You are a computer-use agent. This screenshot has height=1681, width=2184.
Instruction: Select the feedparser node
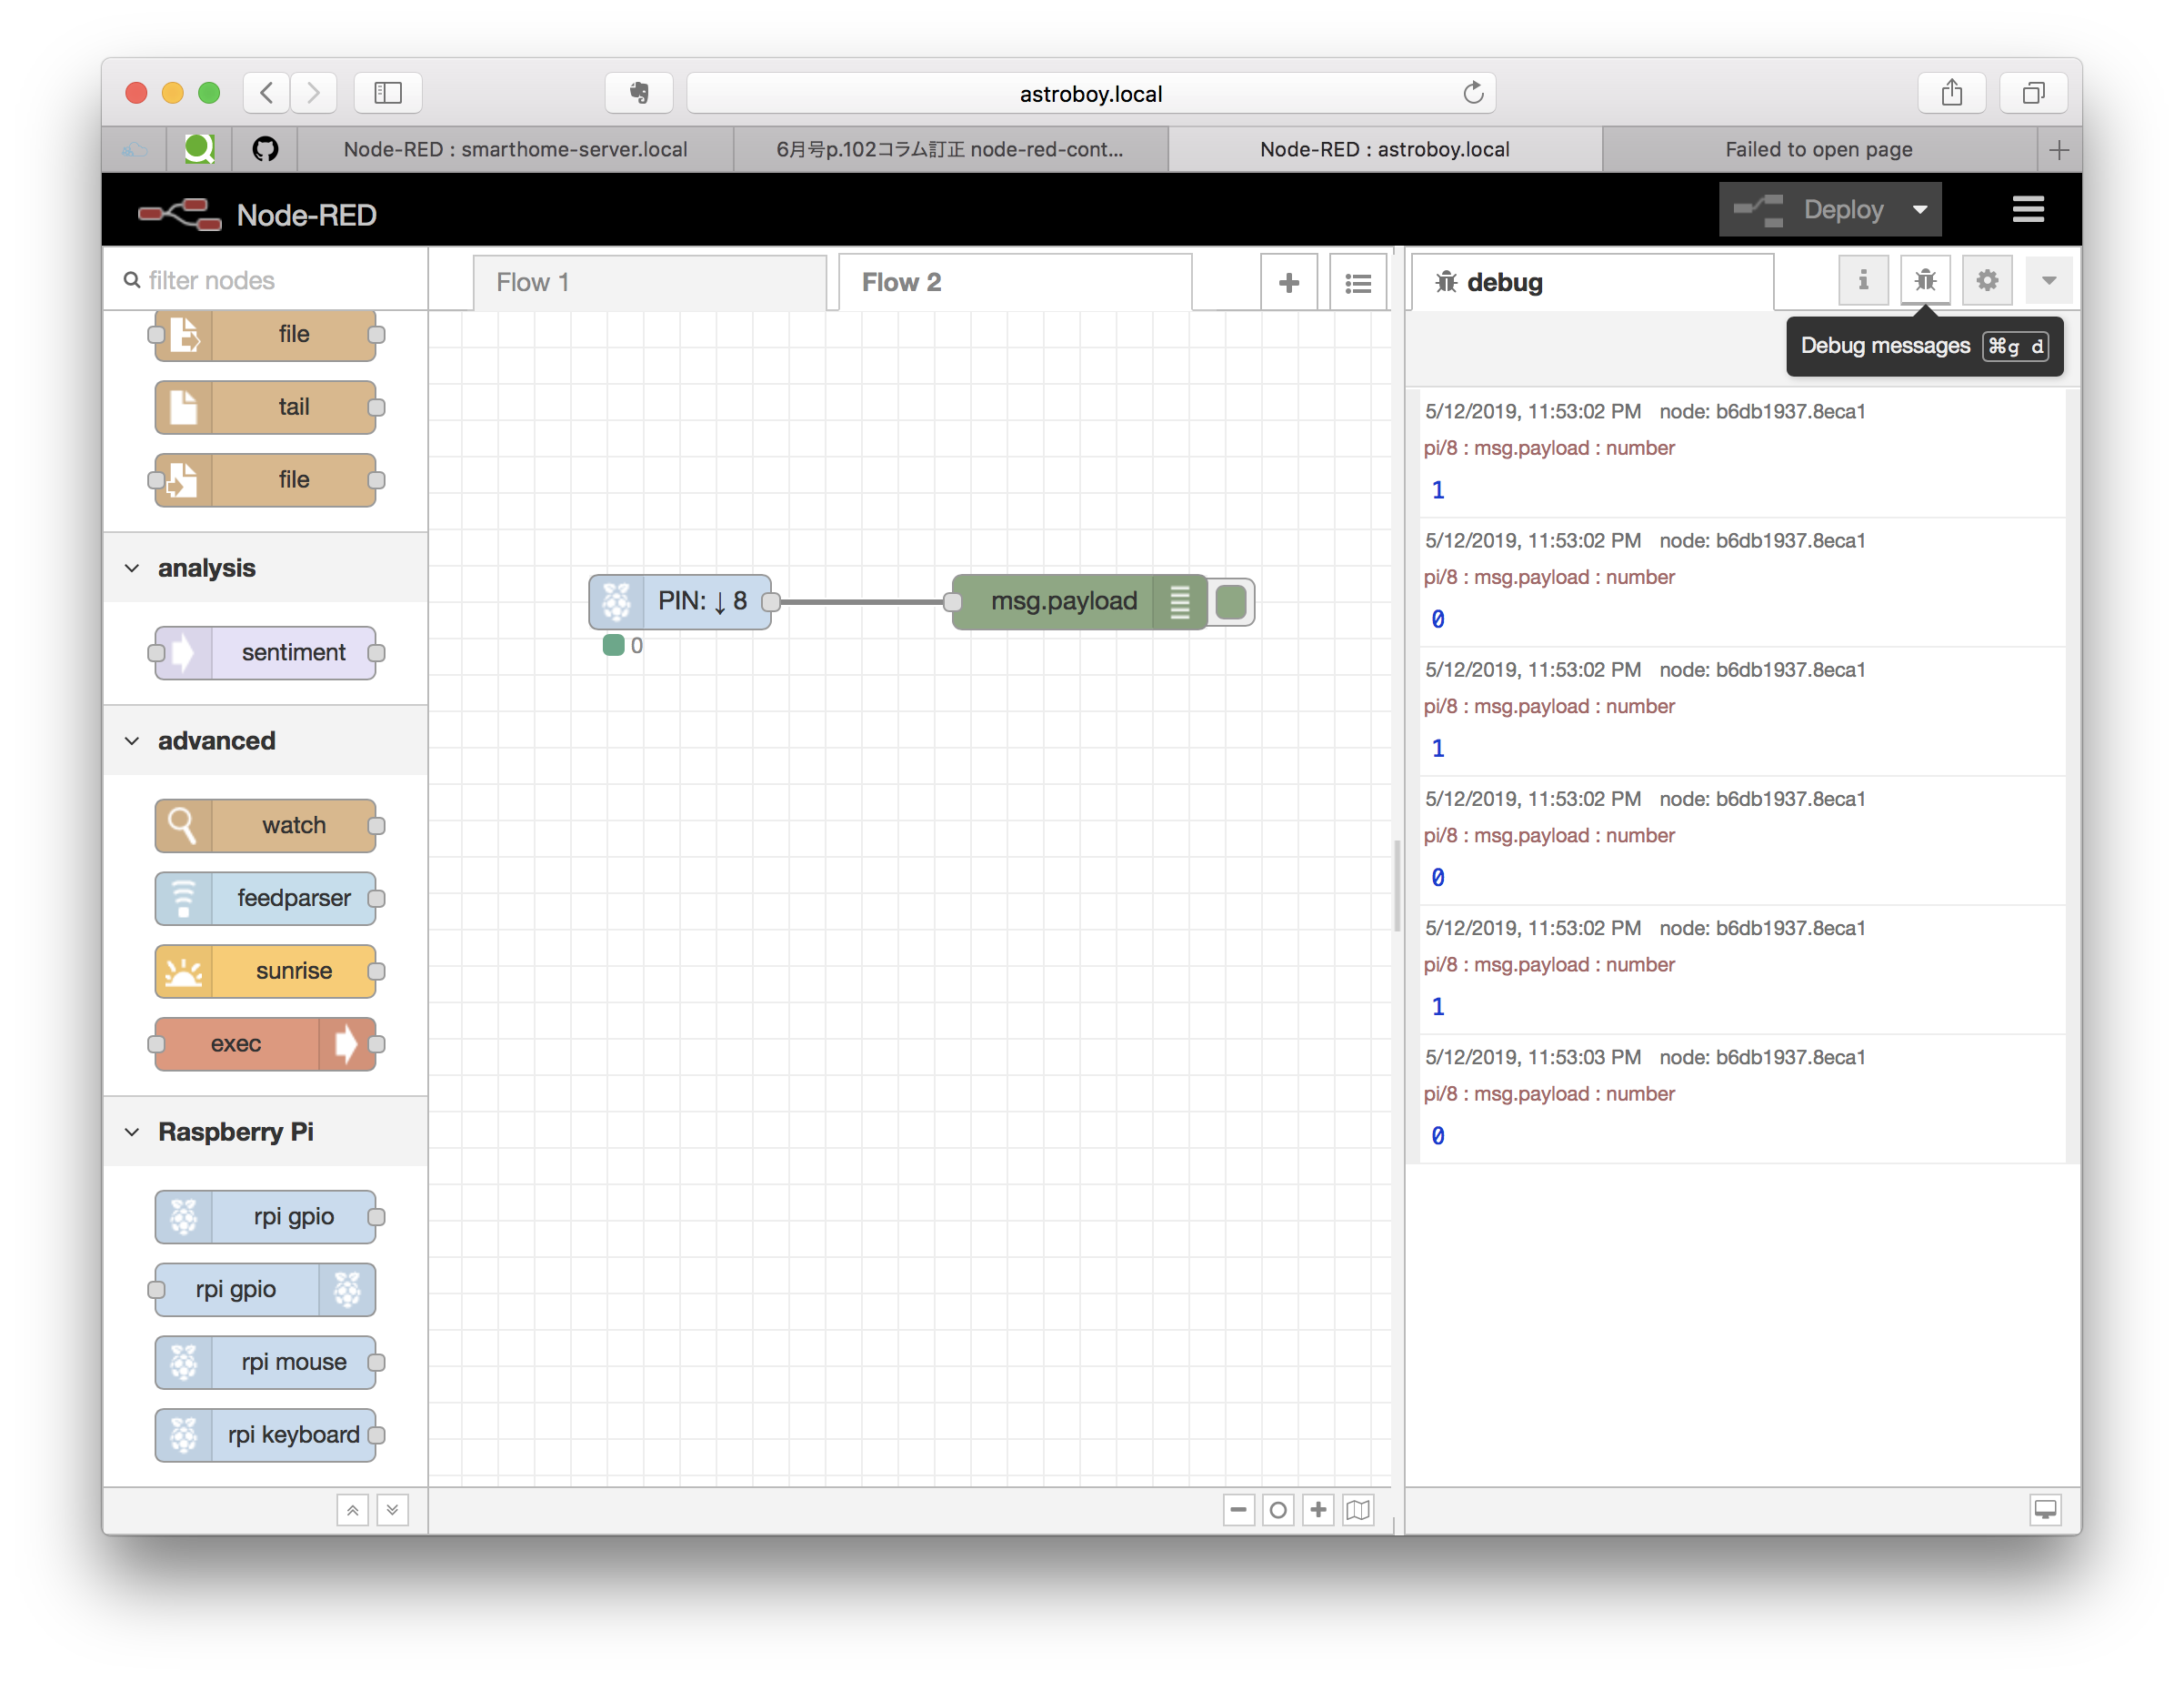[265, 898]
